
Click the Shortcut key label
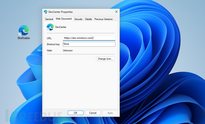(x=53, y=44)
